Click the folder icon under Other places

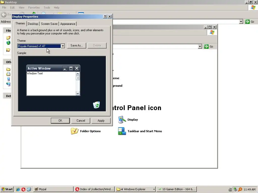point(8,69)
